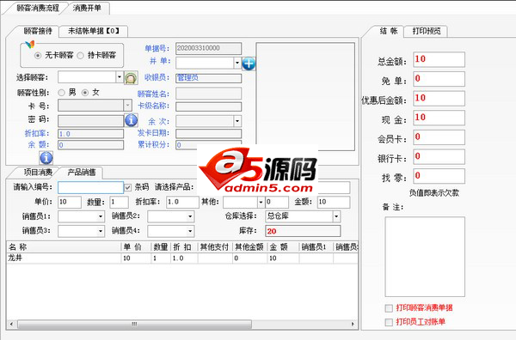
Task: Open the 未结帐单据【0】 tab
Action: tap(94, 31)
